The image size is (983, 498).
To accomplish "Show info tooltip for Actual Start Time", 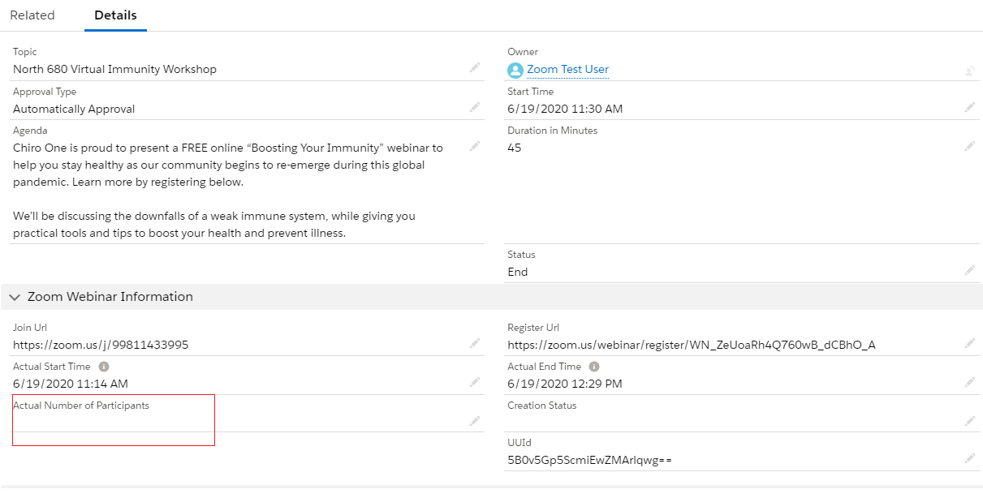I will click(x=104, y=367).
